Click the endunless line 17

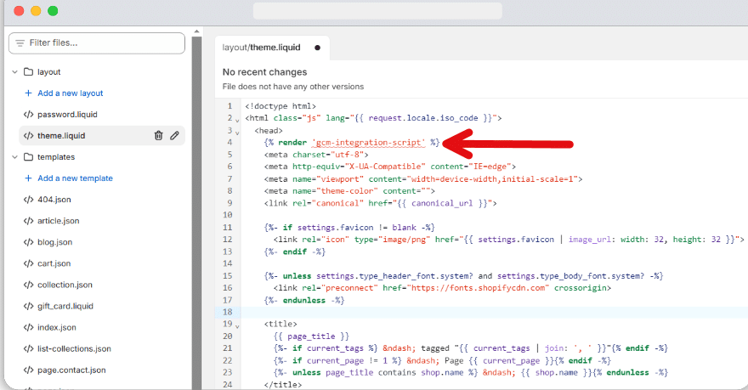coord(304,300)
